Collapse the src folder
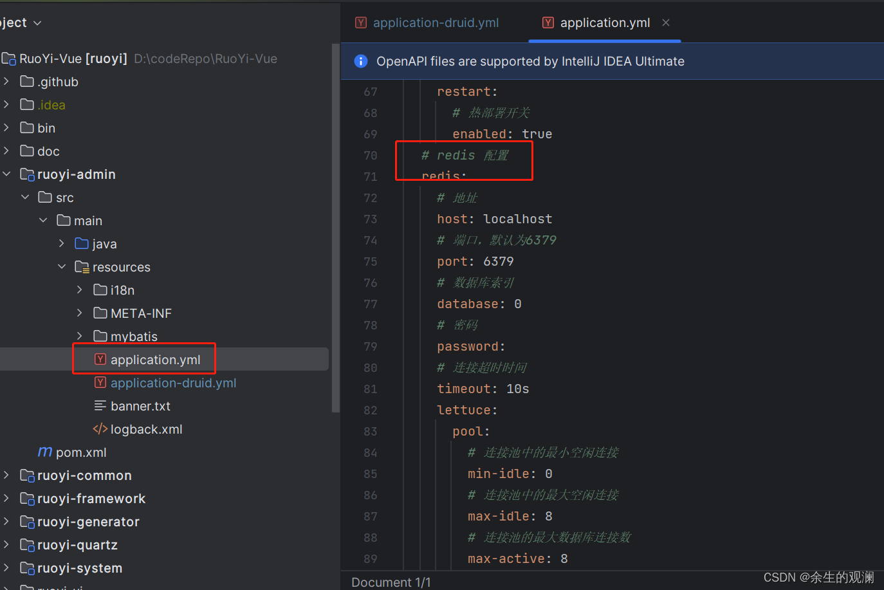The image size is (884, 590). pyautogui.click(x=25, y=198)
